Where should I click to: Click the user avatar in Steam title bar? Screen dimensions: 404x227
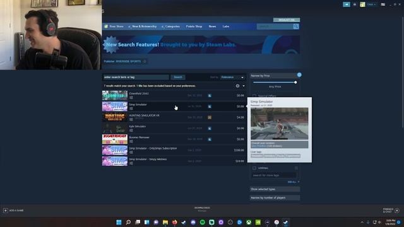[362, 4]
